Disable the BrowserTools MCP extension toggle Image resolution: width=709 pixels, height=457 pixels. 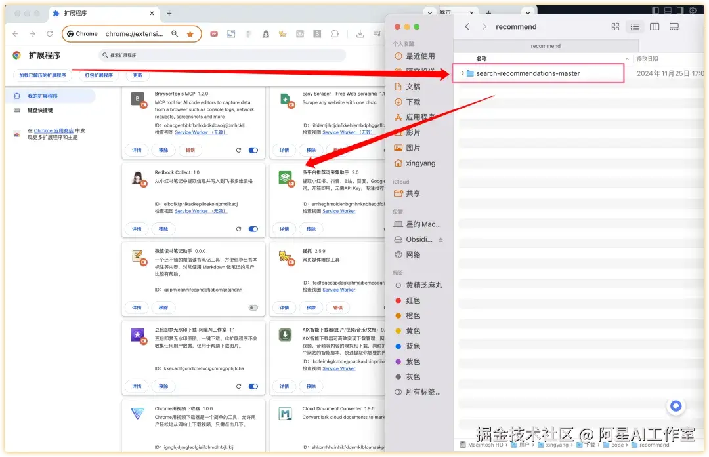tap(253, 150)
